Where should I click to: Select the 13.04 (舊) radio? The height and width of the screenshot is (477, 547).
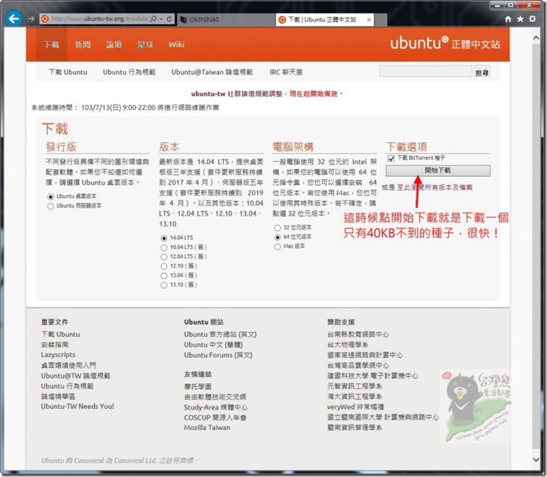[x=164, y=276]
